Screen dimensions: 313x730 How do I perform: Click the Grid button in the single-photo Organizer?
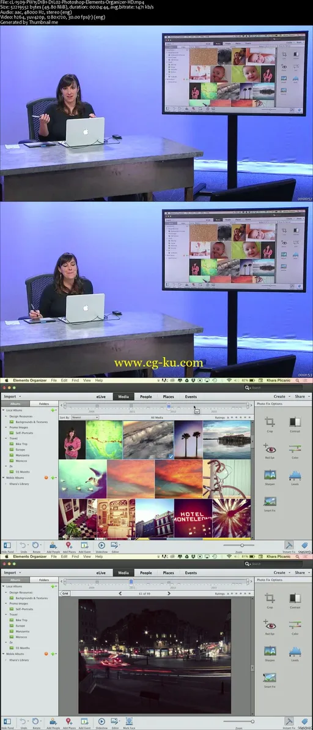pos(65,593)
